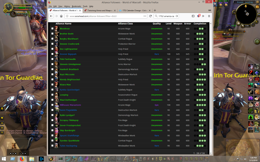Viewport: 260px width, 162px height.
Task: Switch to 1752 Calendar Change tab
Action: [x=135, y=10]
